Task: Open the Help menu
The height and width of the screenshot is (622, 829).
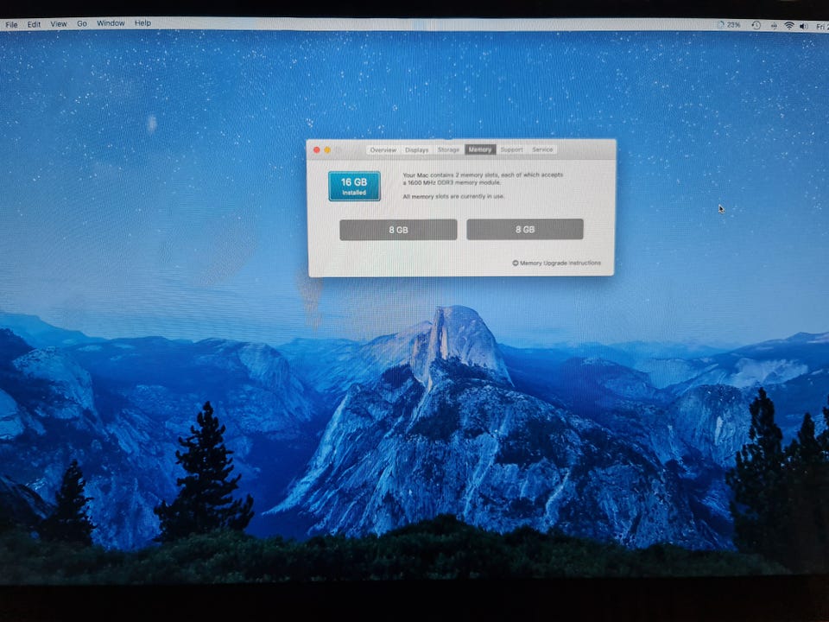Action: tap(142, 23)
